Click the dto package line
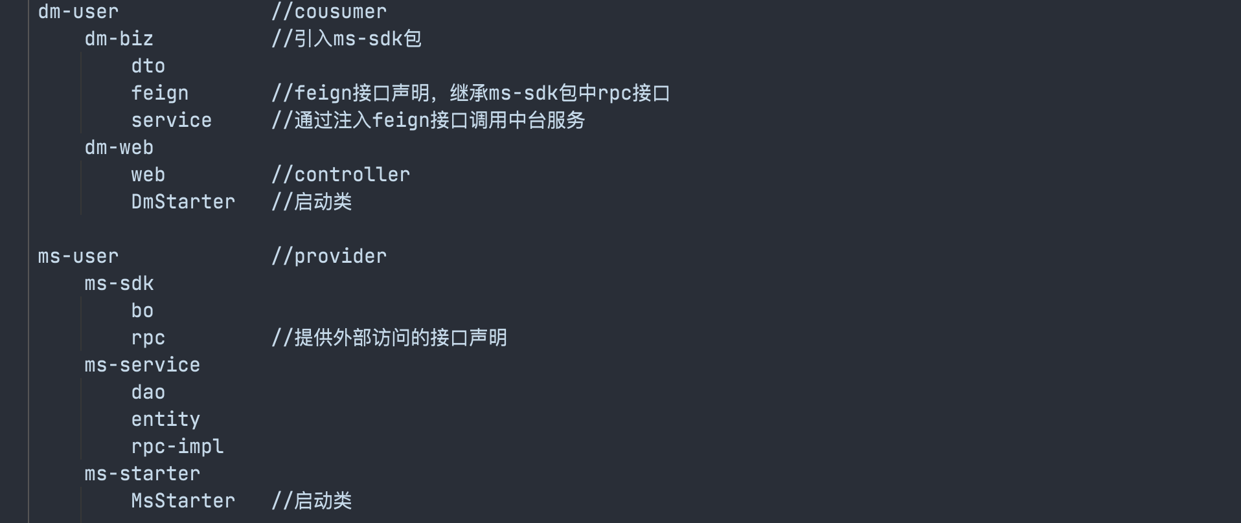The width and height of the screenshot is (1241, 523). coord(148,66)
